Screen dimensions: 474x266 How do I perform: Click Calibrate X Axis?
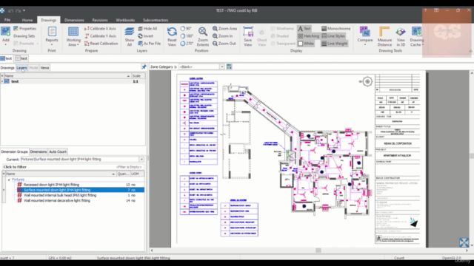tap(100, 28)
